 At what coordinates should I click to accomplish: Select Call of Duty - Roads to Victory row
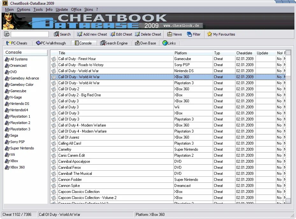point(168,65)
